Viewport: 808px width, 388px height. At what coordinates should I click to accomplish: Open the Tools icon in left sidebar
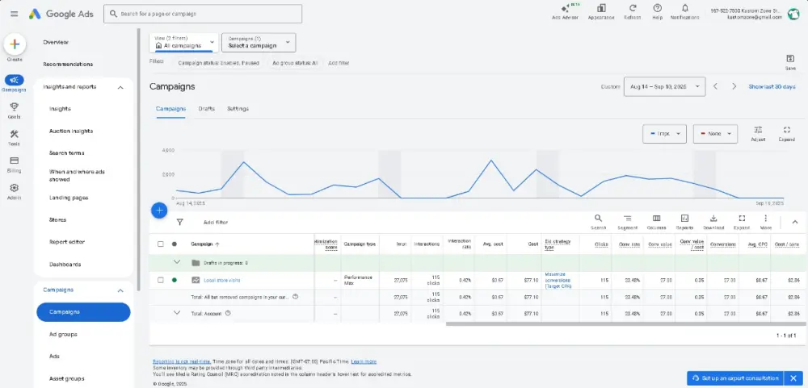[x=14, y=134]
